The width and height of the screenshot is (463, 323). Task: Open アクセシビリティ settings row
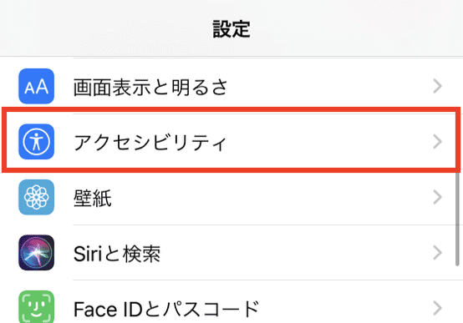231,142
